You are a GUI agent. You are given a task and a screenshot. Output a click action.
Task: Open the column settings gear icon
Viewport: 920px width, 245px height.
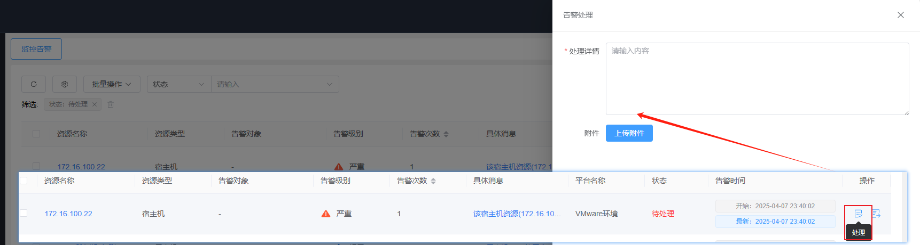click(x=65, y=84)
